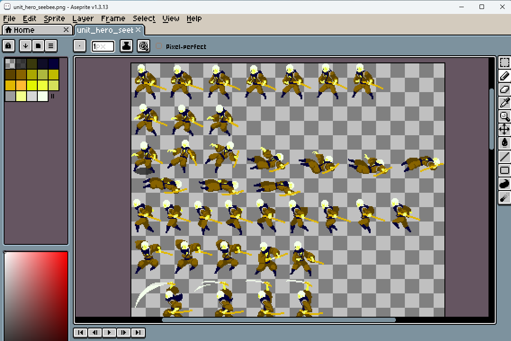Activate the Zoom tool
The height and width of the screenshot is (341, 511).
tap(505, 116)
